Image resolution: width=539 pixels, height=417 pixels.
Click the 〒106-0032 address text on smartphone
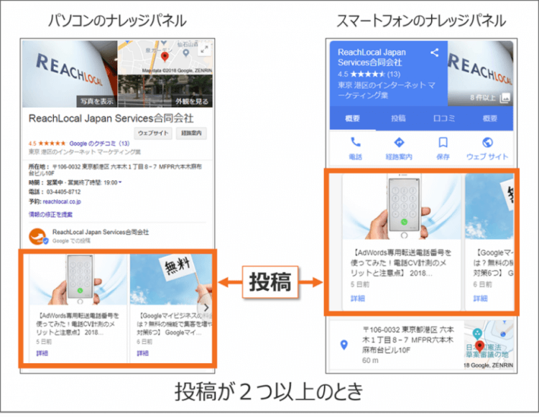pyautogui.click(x=408, y=339)
